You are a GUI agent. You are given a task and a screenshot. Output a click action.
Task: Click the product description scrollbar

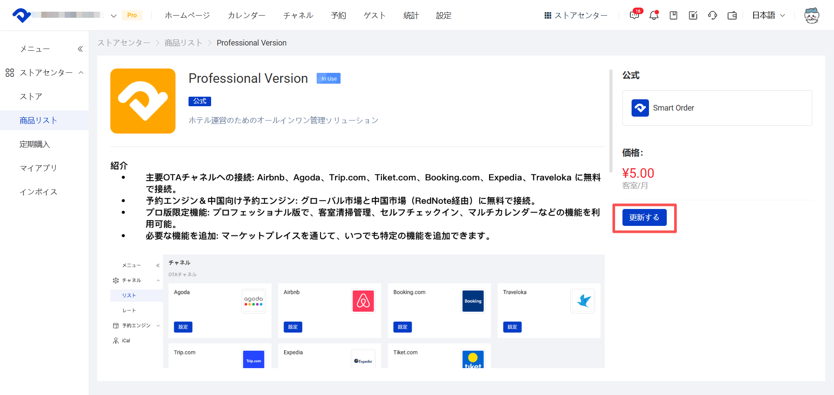[611, 121]
